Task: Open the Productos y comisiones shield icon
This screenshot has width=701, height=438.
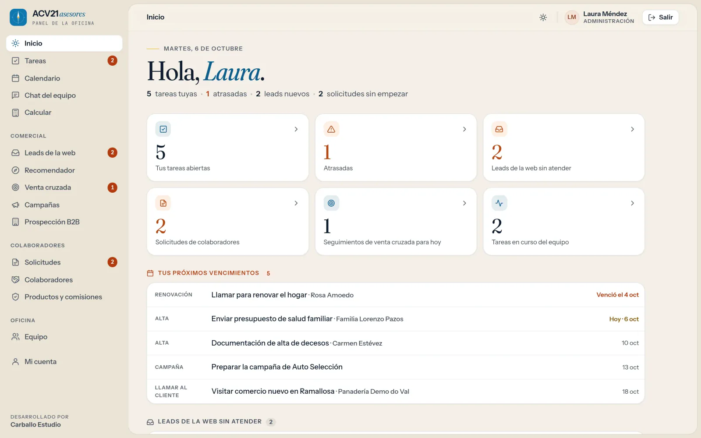Action: 15,297
